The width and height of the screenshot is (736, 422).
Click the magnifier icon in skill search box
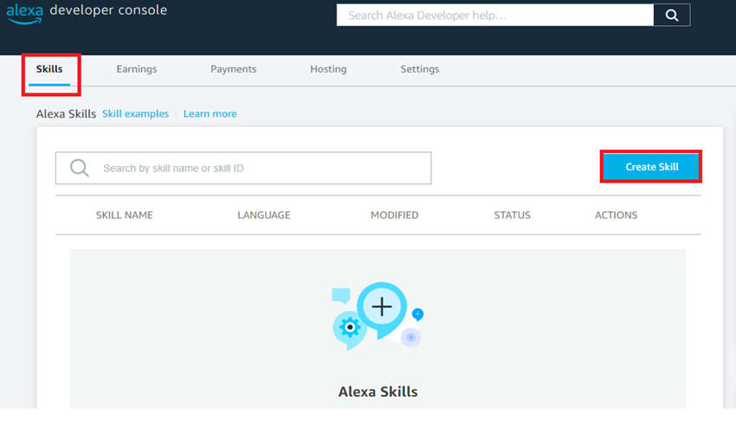(80, 169)
